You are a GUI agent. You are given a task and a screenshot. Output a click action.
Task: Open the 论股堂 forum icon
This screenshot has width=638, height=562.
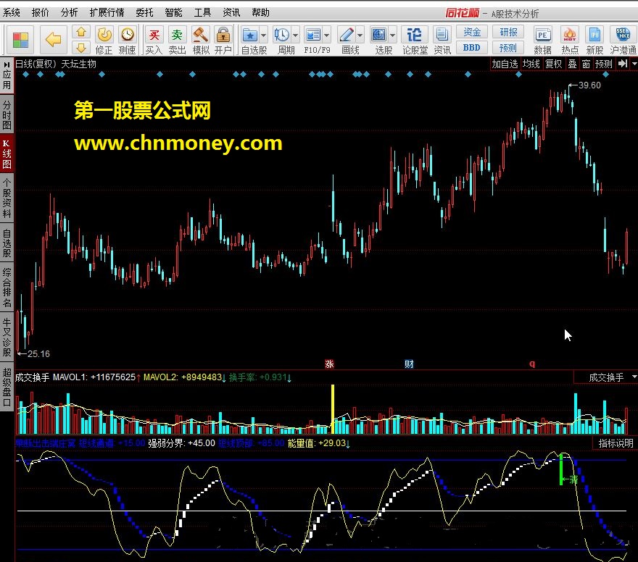pyautogui.click(x=414, y=35)
